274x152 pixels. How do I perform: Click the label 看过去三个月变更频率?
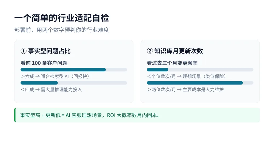click(x=172, y=63)
